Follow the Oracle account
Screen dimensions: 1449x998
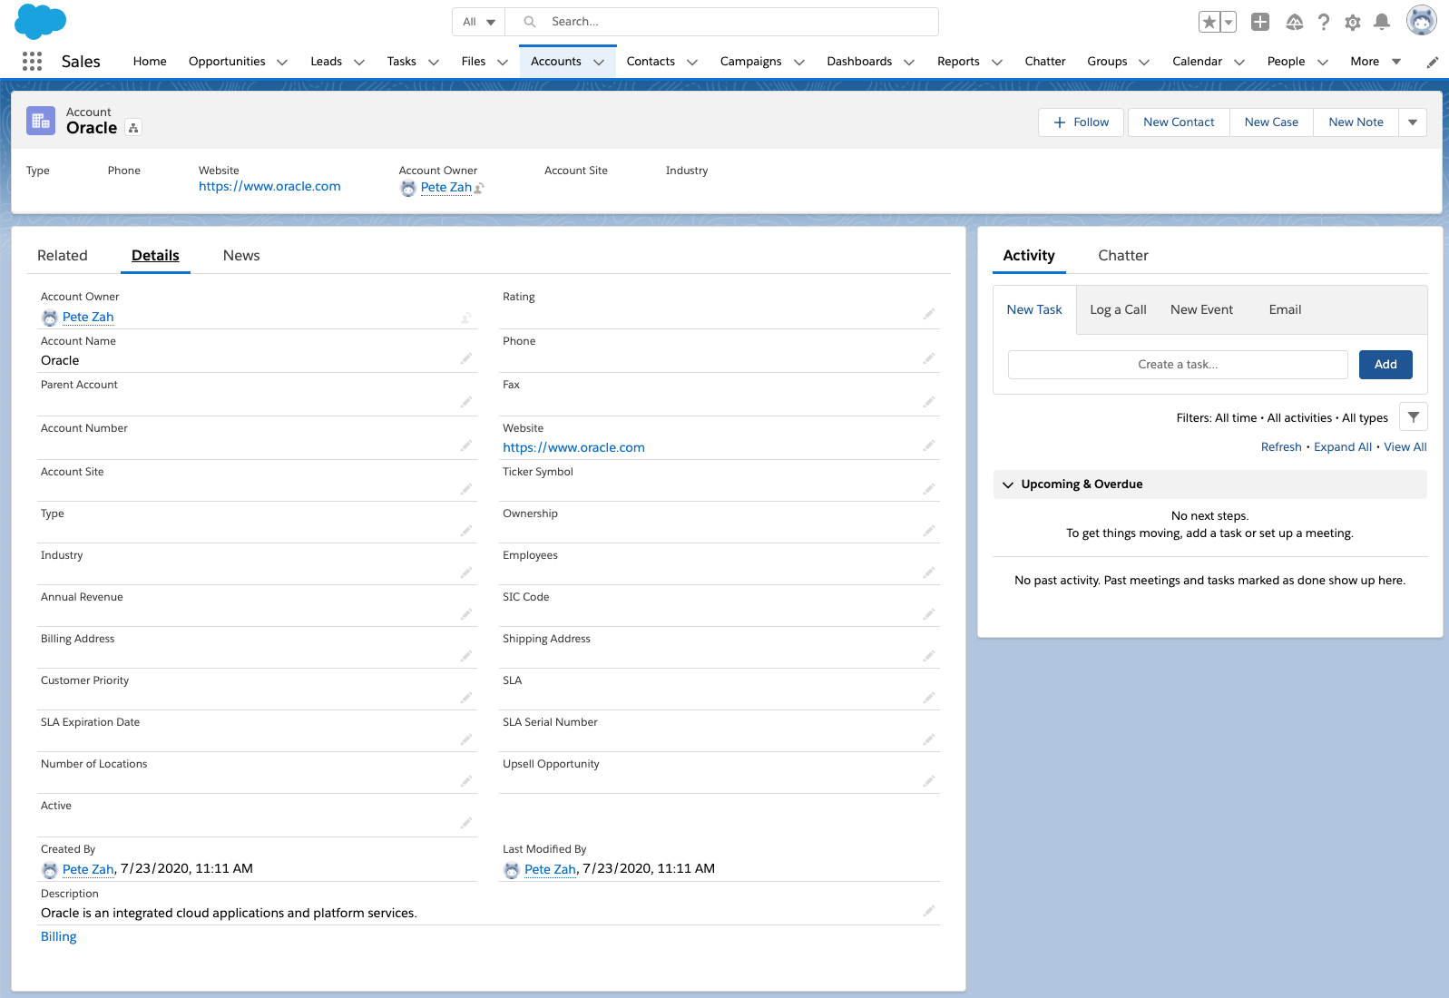pos(1081,122)
